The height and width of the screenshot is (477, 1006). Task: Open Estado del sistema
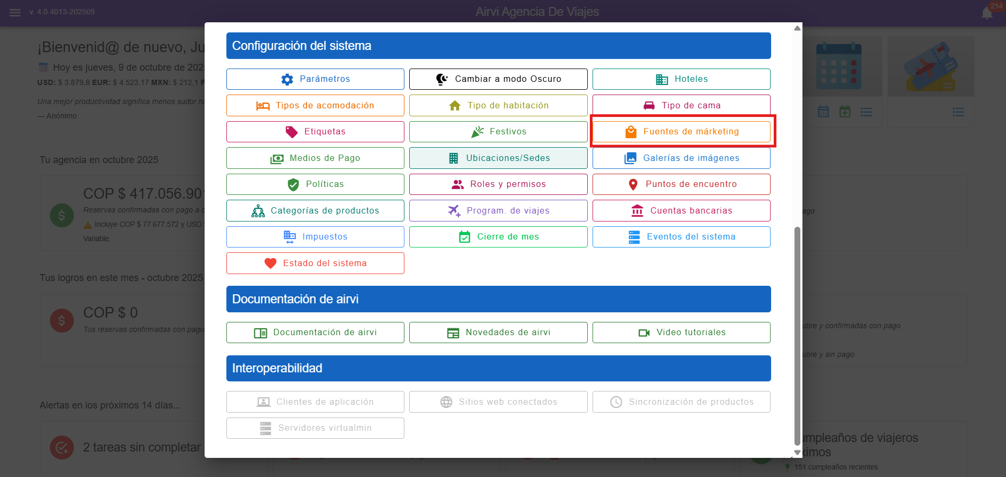pyautogui.click(x=315, y=263)
